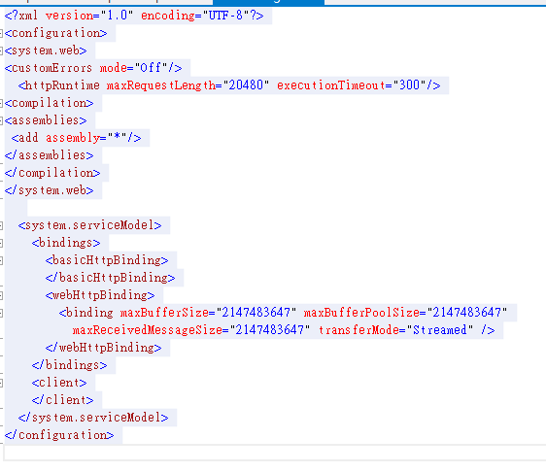Click the add assembly="*" line
The height and width of the screenshot is (472, 546).
point(76,138)
